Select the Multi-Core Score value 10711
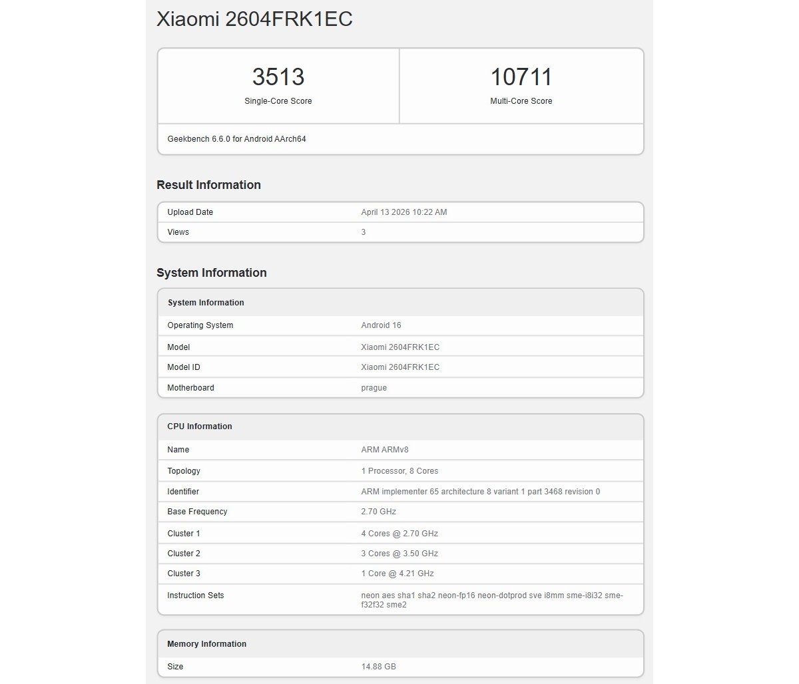799x684 pixels. (521, 77)
